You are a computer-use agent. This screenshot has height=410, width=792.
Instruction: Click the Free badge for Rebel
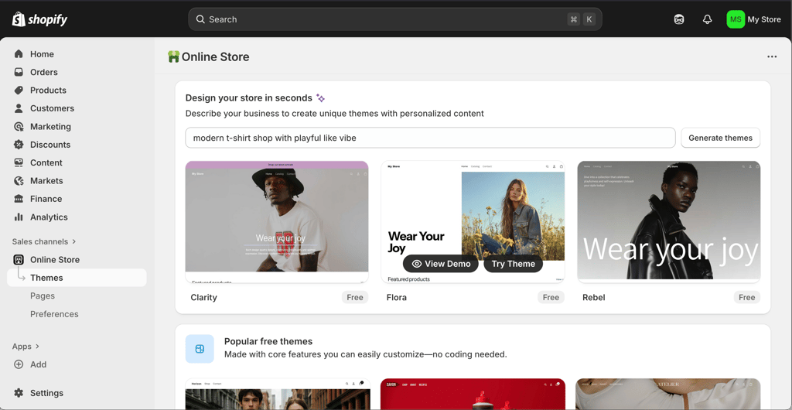pos(747,297)
